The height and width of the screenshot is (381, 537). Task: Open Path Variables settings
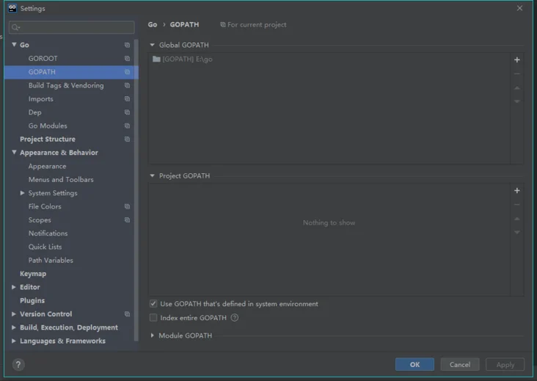51,260
